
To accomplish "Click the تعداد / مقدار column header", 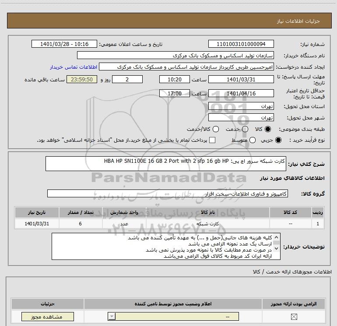I will [81, 213].
